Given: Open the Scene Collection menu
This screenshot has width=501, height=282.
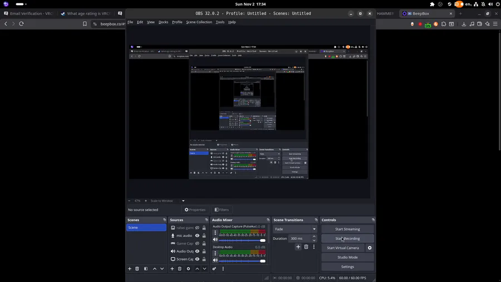Looking at the screenshot, I should (x=199, y=22).
